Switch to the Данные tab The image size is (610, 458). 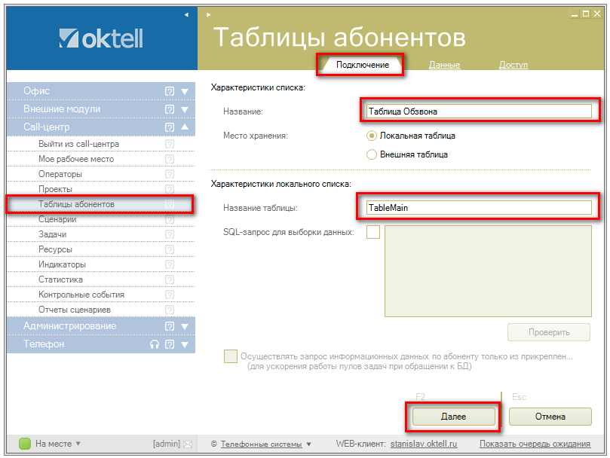coord(444,65)
